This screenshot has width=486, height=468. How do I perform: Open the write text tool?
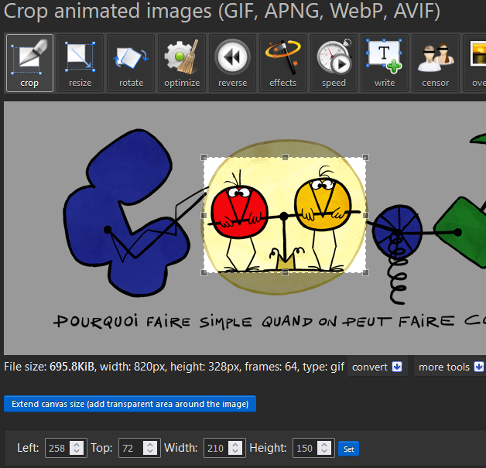click(385, 63)
